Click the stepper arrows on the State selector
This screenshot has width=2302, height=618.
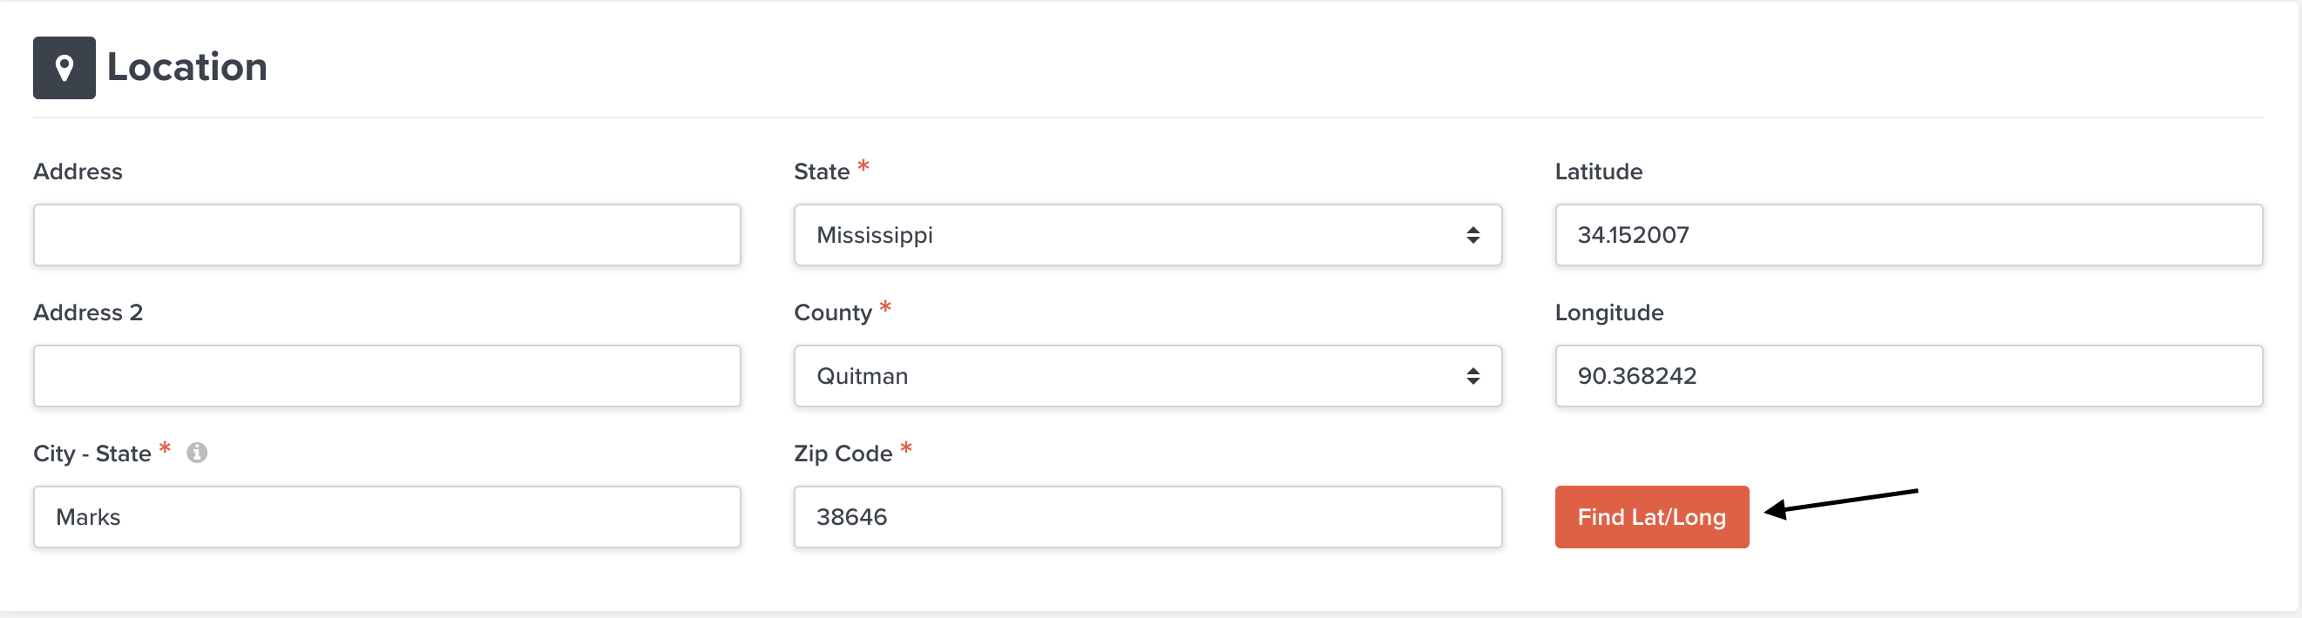click(1474, 235)
